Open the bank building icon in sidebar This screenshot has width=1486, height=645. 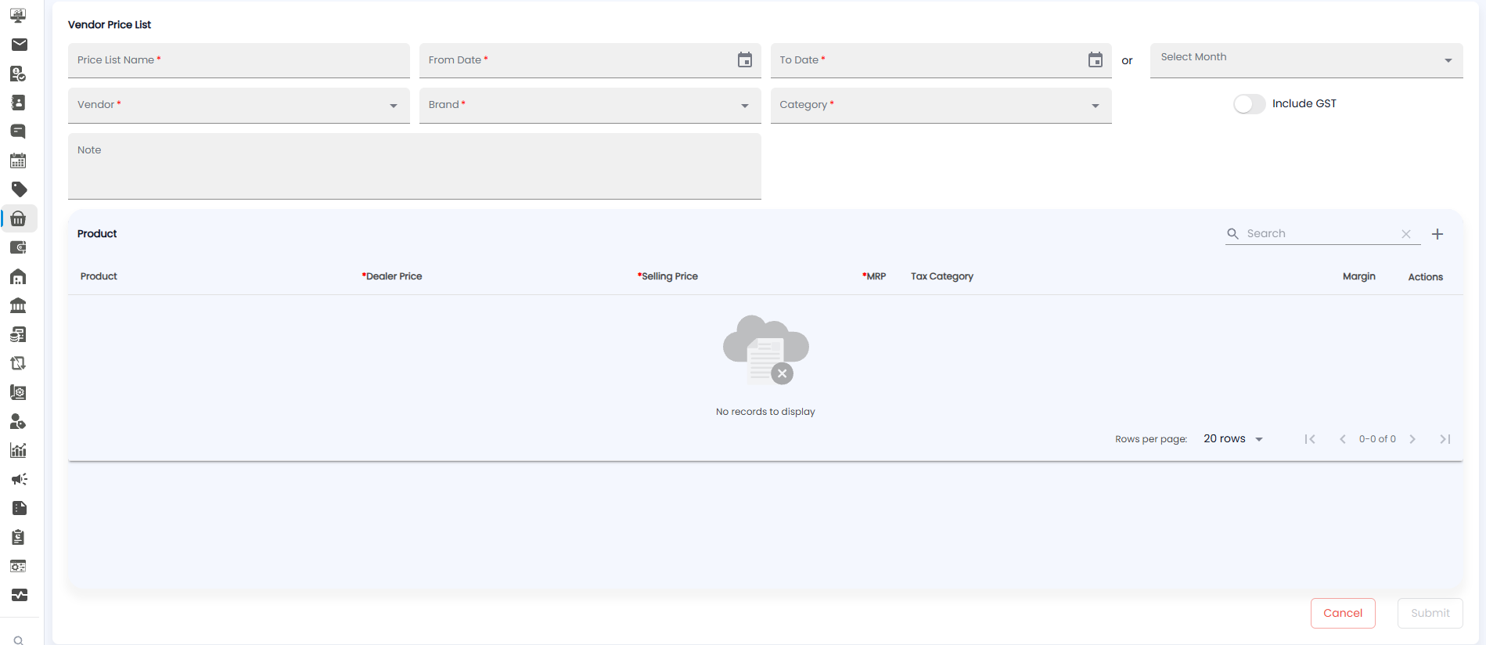pos(18,305)
